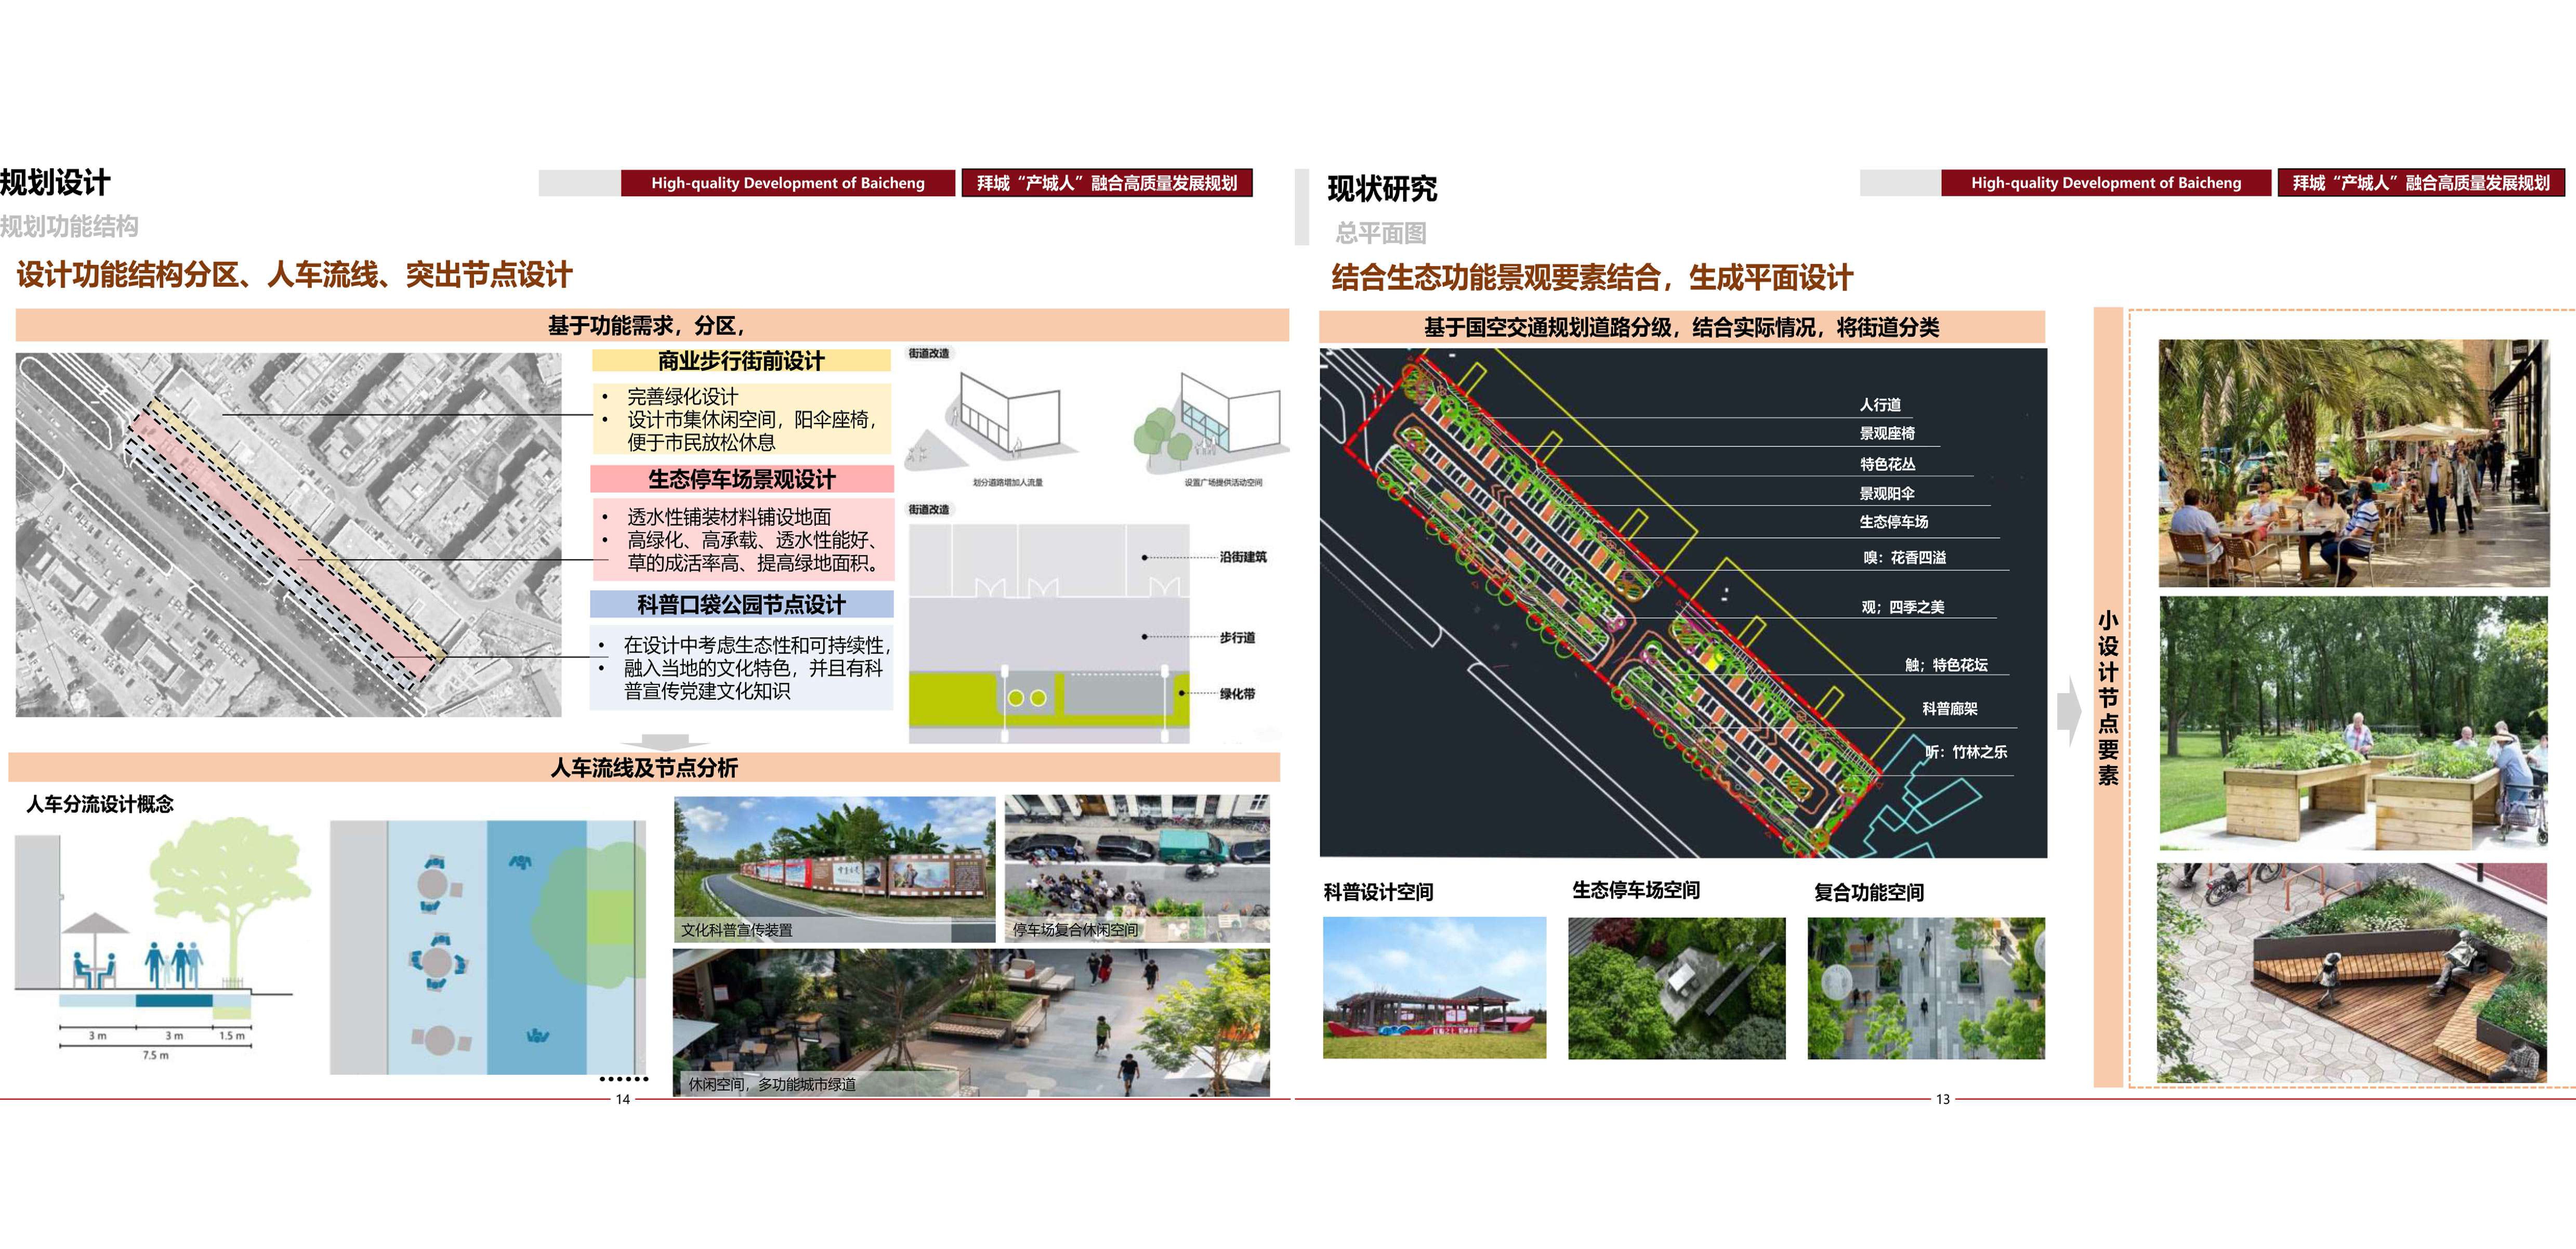Click the '基于国空交通规划道路分级' header bar
The height and width of the screenshot is (1249, 2576).
click(1682, 327)
